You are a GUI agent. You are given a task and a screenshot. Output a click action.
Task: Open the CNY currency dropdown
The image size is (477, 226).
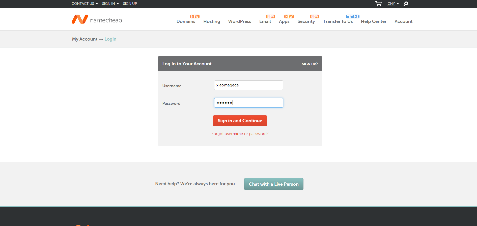coord(393,4)
